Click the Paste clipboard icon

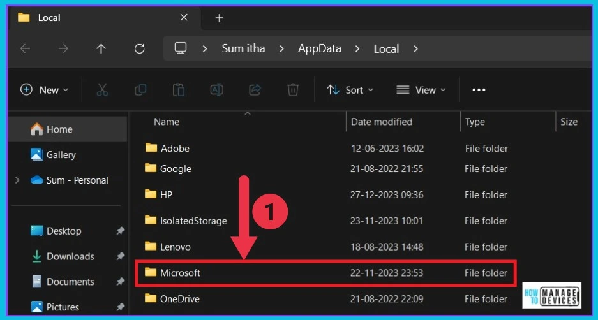point(179,90)
